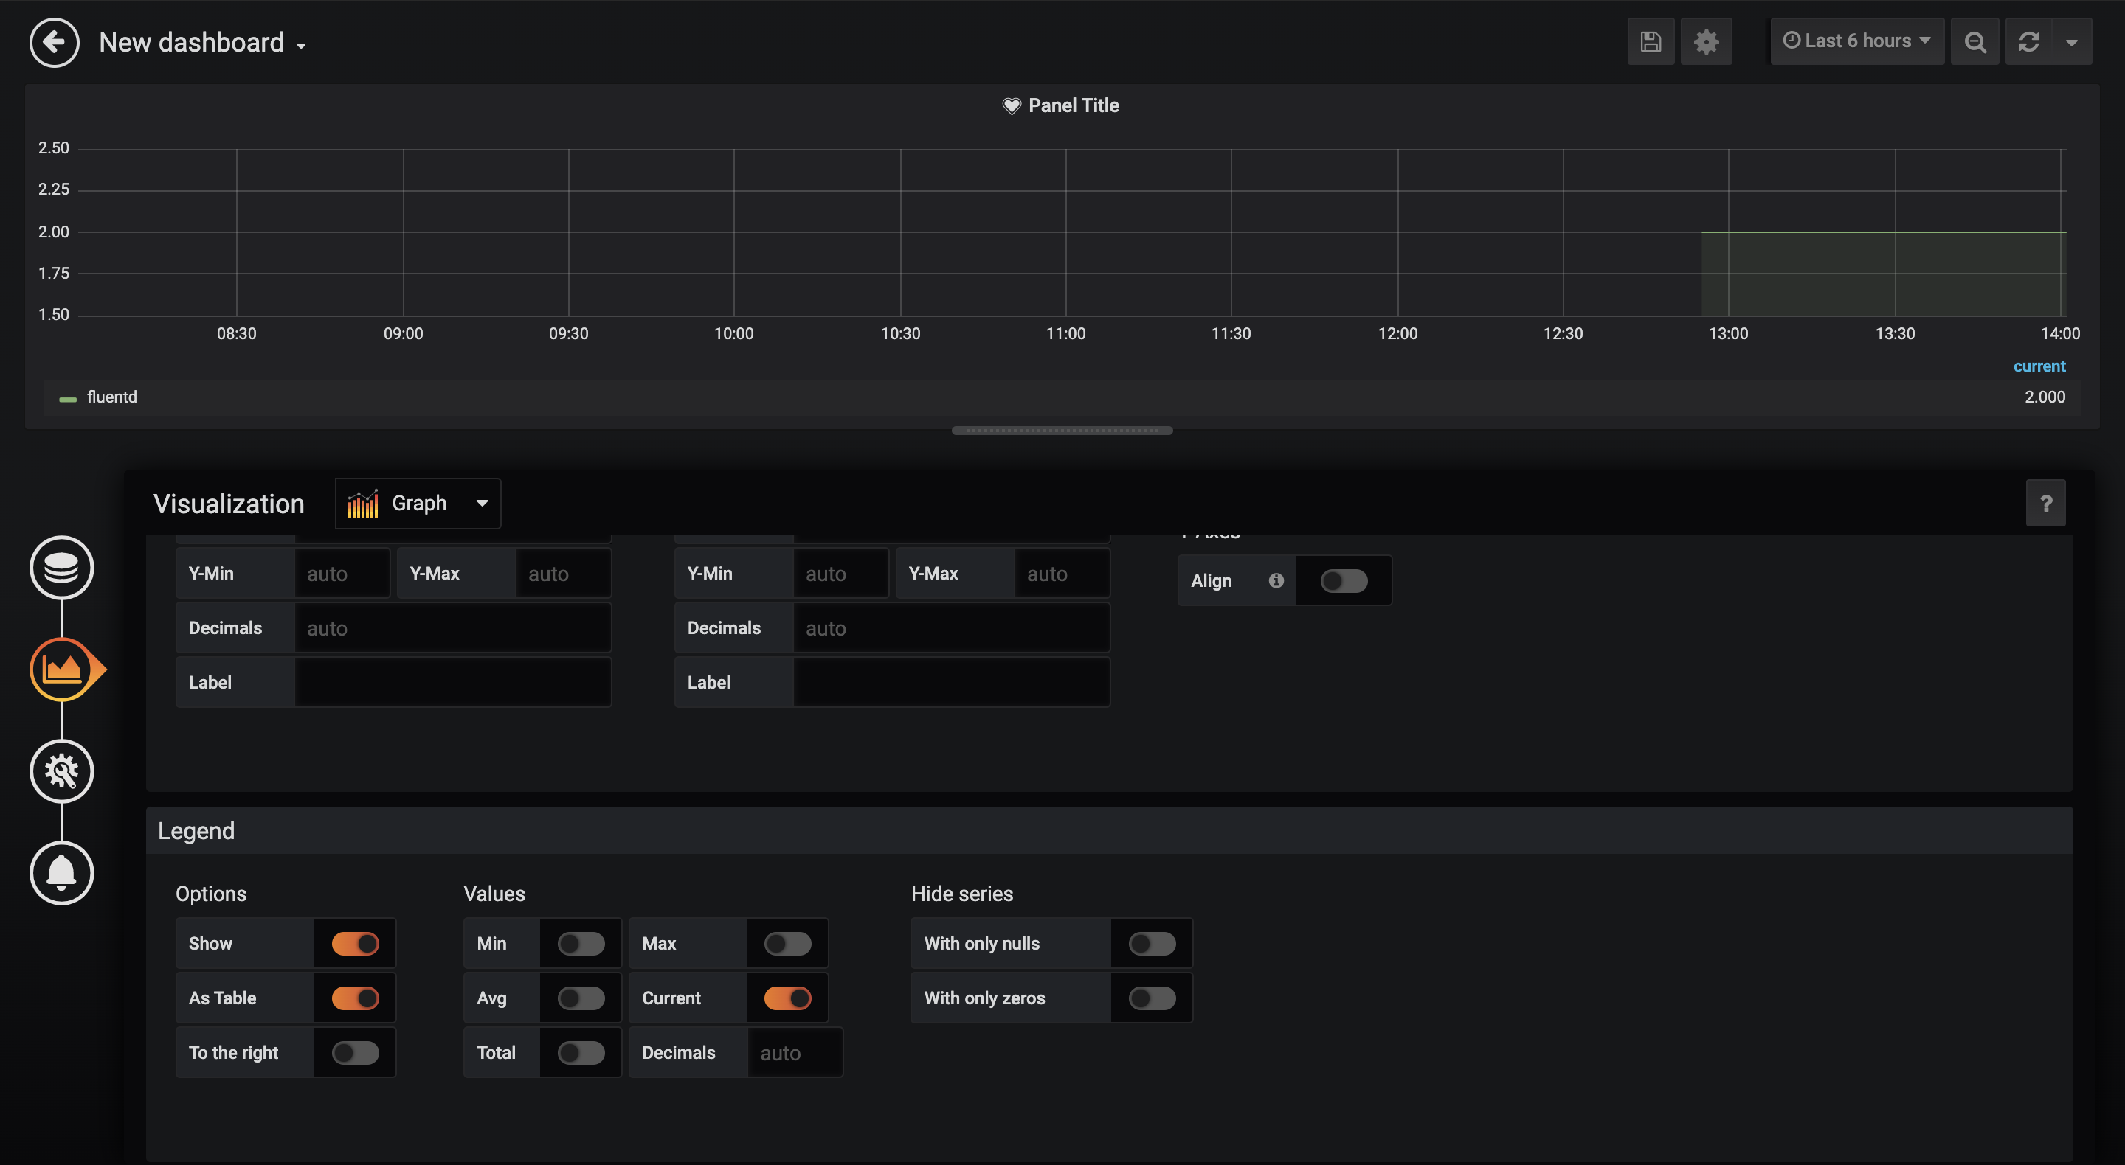
Task: Click the right Y-Min input field
Action: coord(840,573)
